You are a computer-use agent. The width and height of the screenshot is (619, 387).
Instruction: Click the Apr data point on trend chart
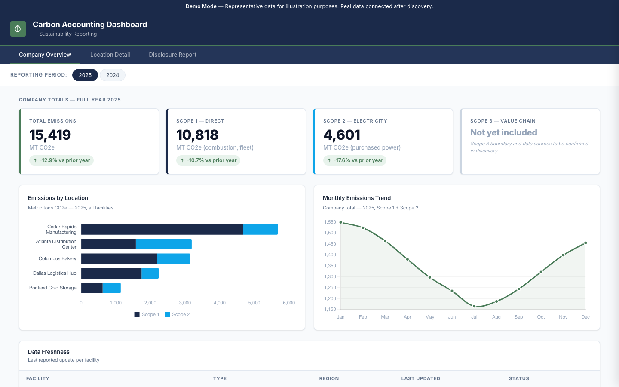[x=408, y=259]
